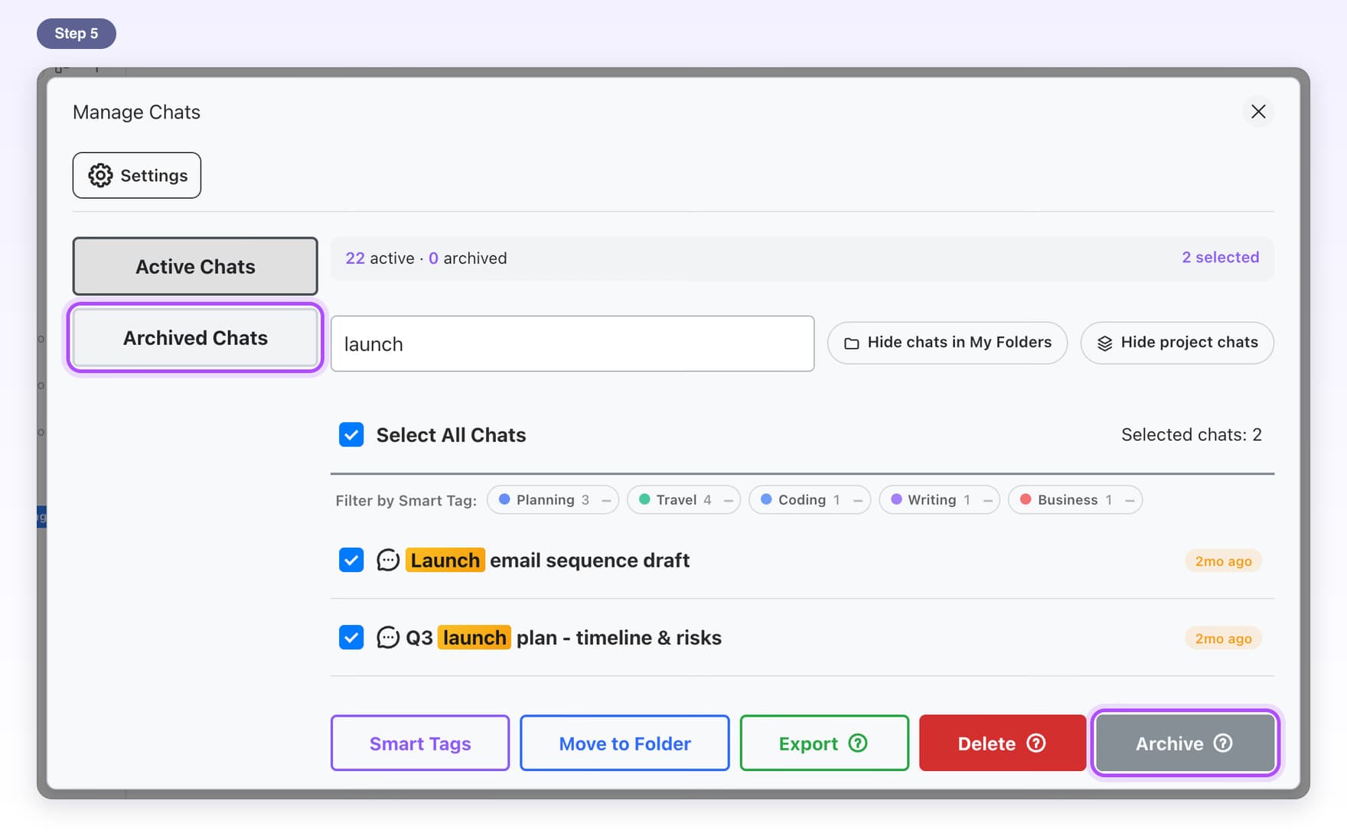1347x836 pixels.
Task: Toggle Hide chats in My Folders
Action: coord(947,343)
